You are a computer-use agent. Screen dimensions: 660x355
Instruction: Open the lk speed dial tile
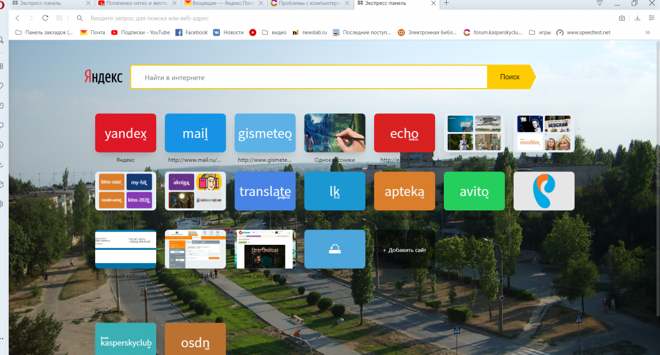pos(334,191)
